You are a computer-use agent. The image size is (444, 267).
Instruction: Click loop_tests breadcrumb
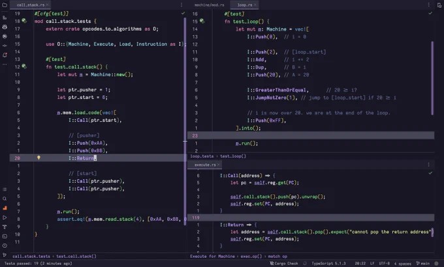pos(202,156)
